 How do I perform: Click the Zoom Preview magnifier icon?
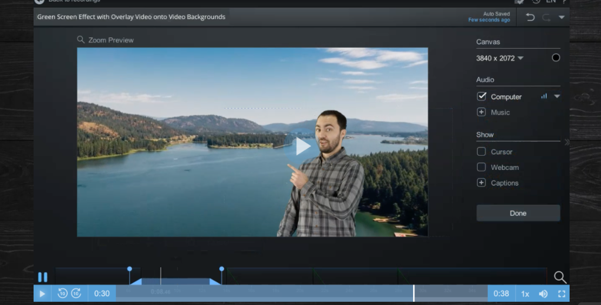(x=81, y=39)
